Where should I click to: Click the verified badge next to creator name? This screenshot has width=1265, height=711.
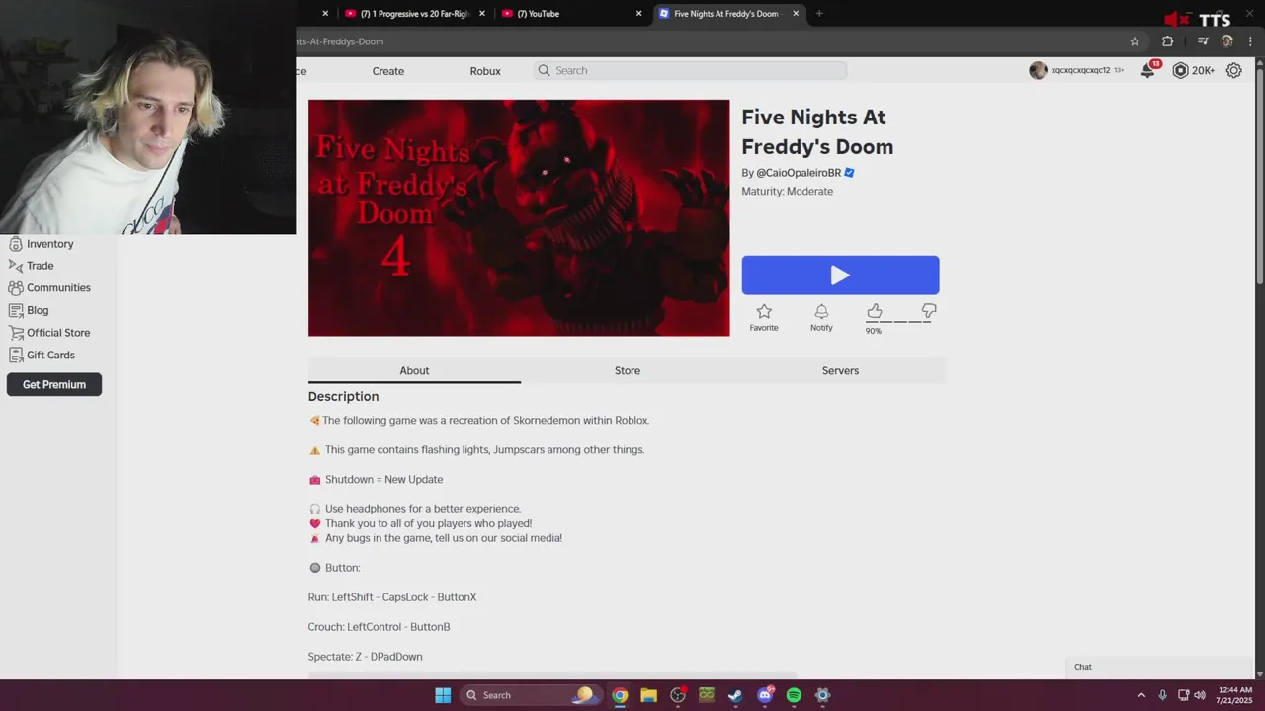849,173
